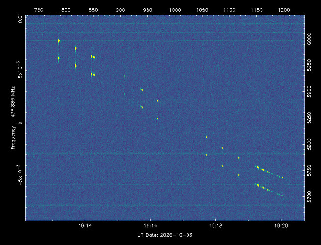Image resolution: width=321 pixels, height=245 pixels.
Task: Select the right axis label 5750
Action: coord(309,171)
